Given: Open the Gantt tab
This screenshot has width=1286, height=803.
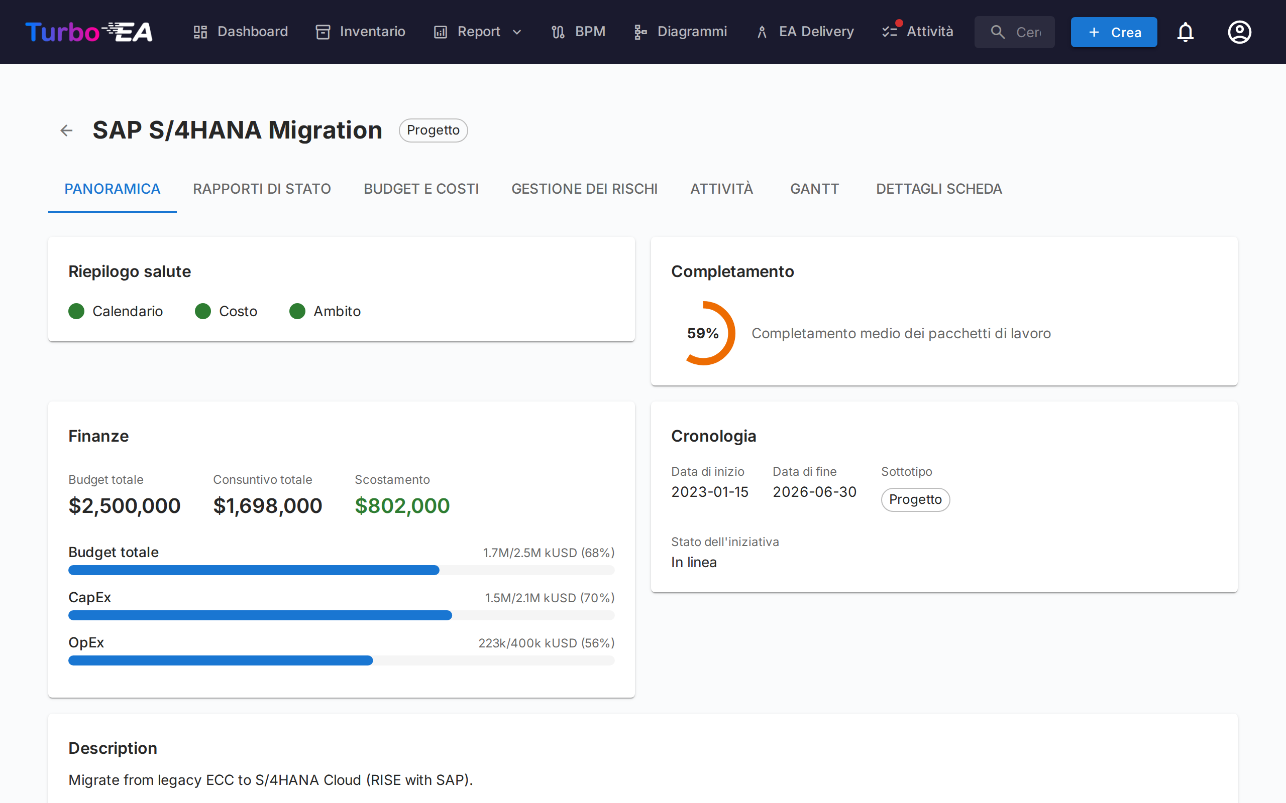Looking at the screenshot, I should pyautogui.click(x=814, y=189).
